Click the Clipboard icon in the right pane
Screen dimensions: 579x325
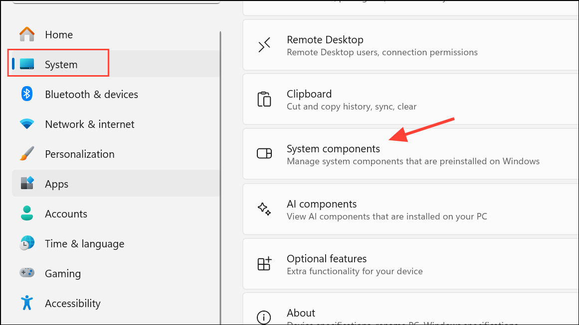coord(264,99)
